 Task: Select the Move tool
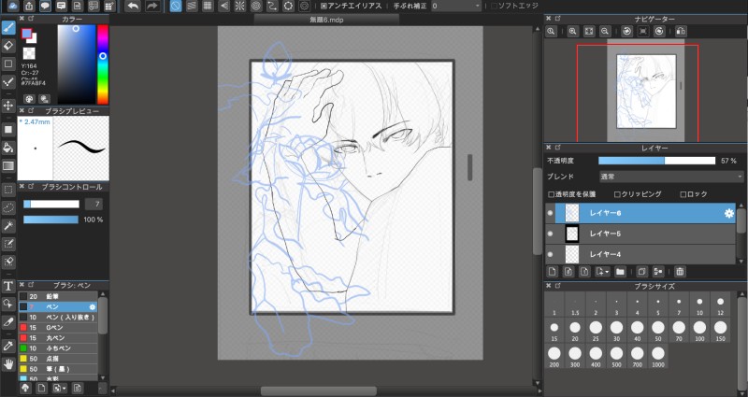click(8, 106)
